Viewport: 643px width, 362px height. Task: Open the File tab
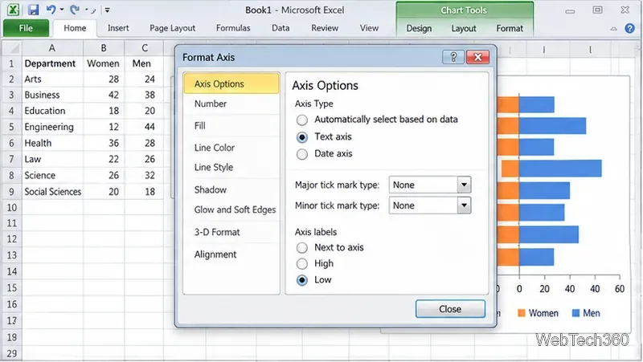26,28
